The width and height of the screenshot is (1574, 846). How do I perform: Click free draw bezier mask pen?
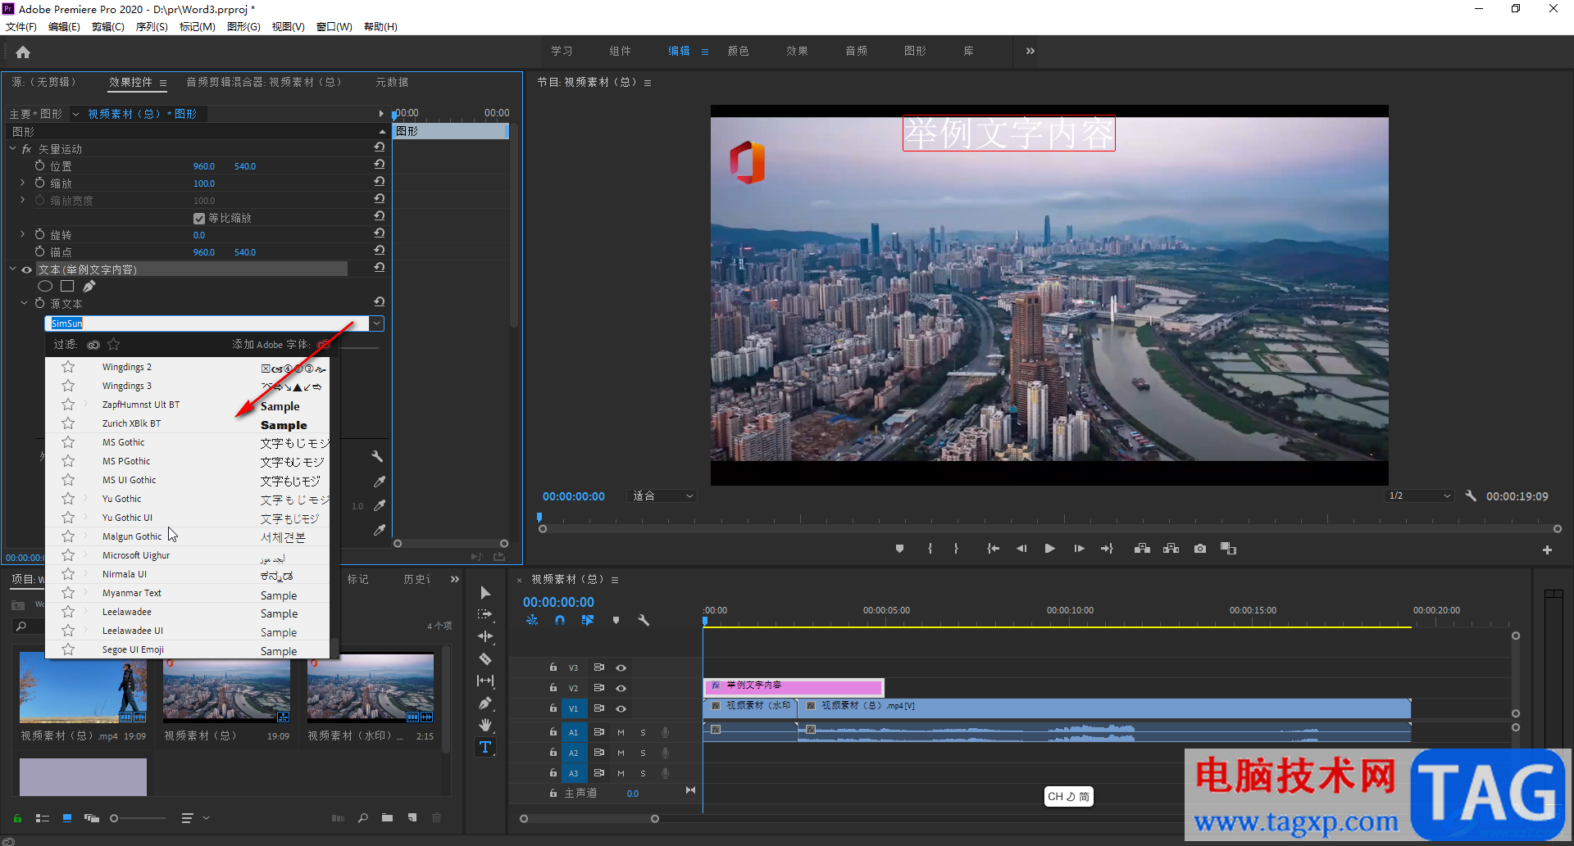click(x=89, y=286)
